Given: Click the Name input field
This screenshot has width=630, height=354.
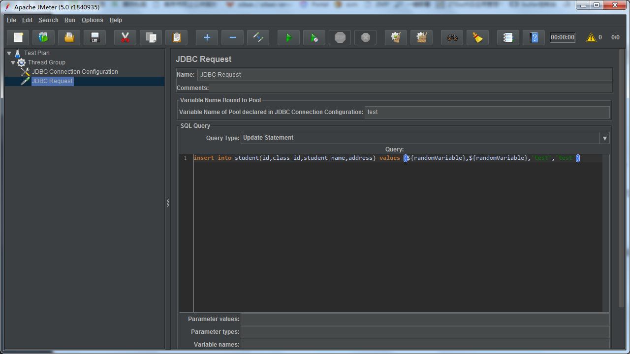Looking at the screenshot, I should (x=405, y=75).
